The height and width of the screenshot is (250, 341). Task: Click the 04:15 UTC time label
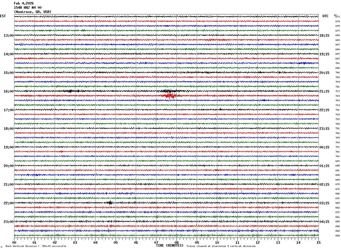point(324,222)
